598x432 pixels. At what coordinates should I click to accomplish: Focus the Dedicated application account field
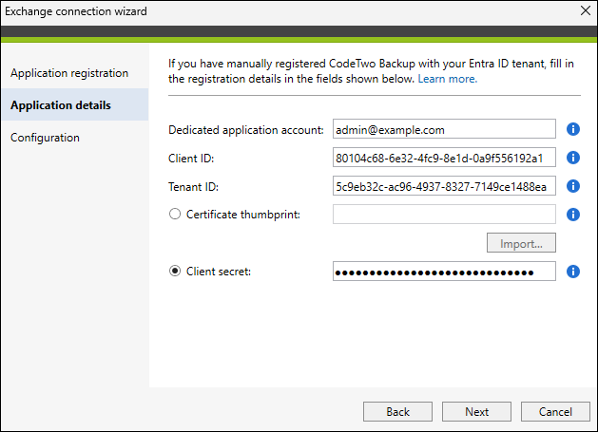pyautogui.click(x=444, y=129)
